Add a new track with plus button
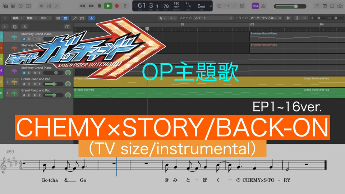 coord(5,27)
